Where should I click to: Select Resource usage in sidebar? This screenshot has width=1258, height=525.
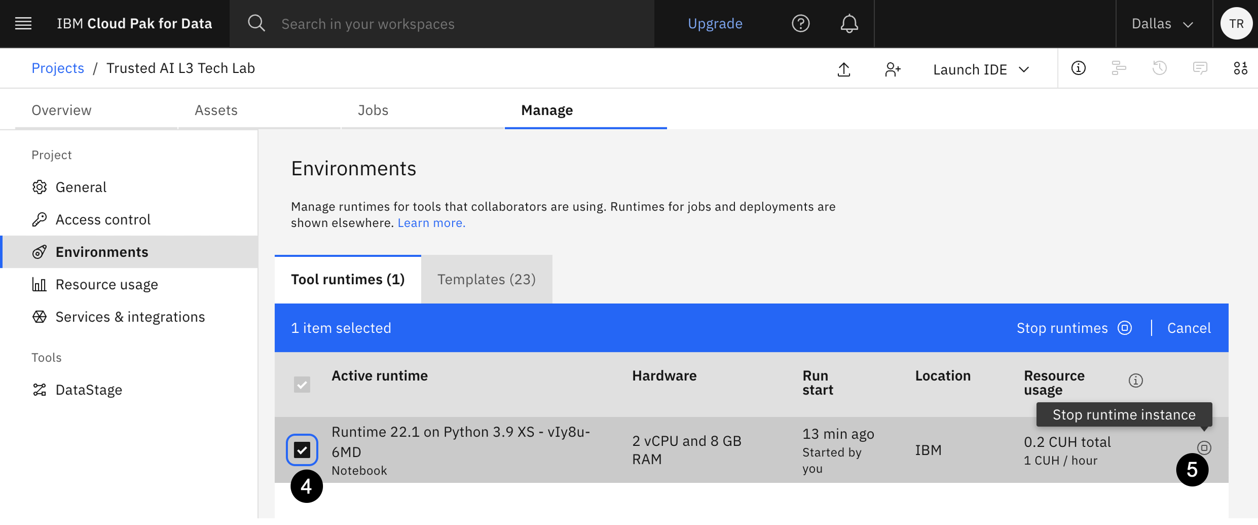tap(106, 285)
